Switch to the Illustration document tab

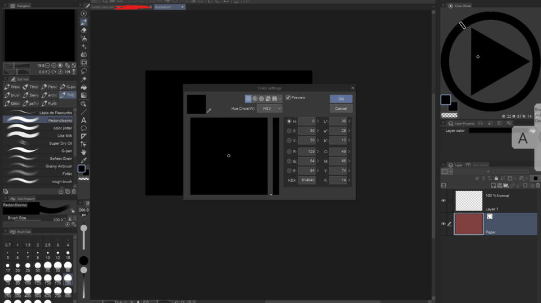169,7
